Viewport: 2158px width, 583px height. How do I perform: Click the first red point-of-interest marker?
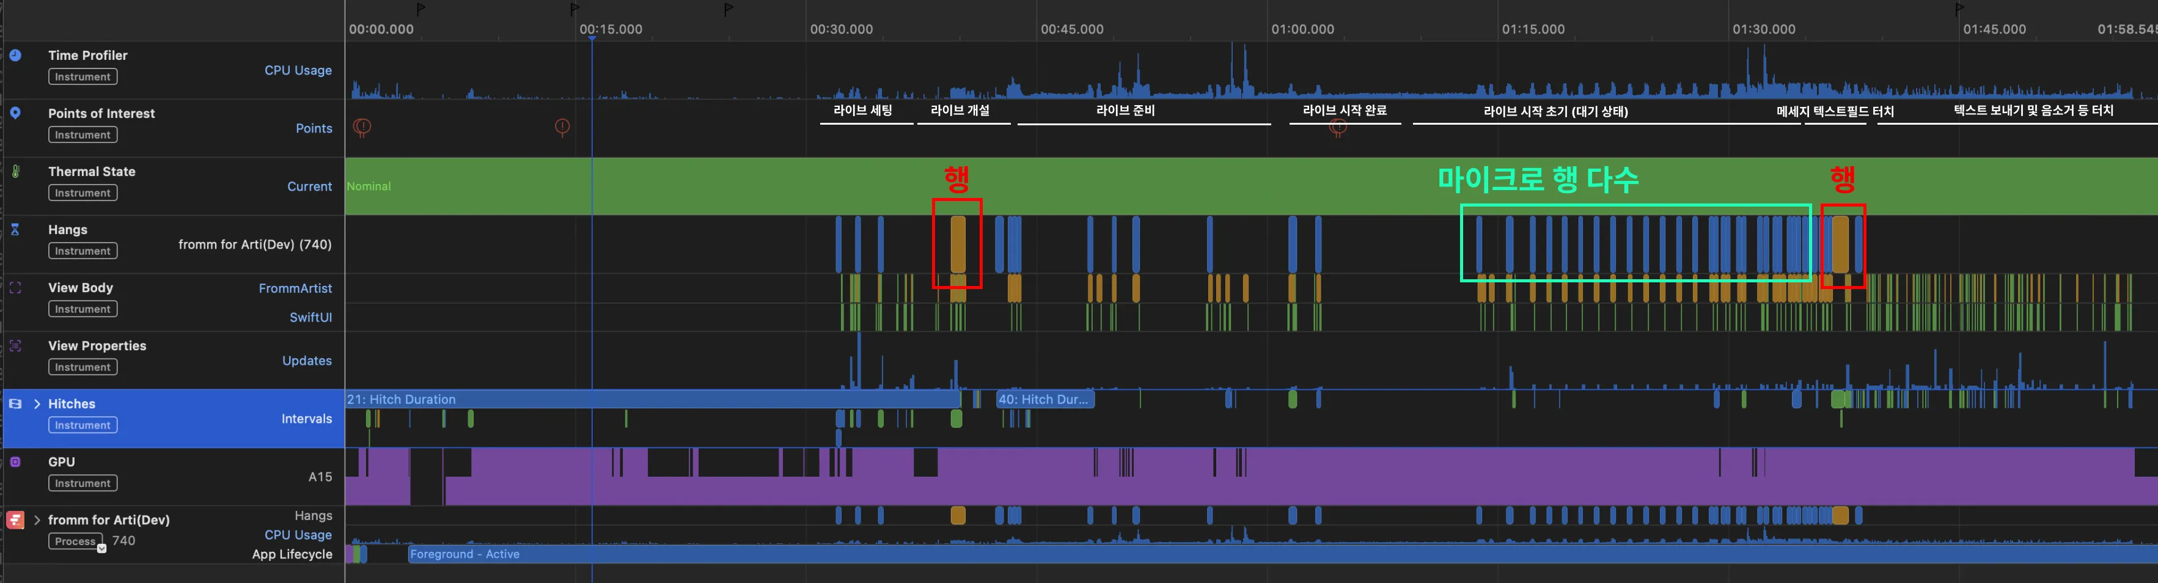pyautogui.click(x=362, y=127)
